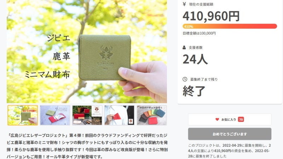Click the yen icon beside 現在の支援総額
Screen dimensions: 283x159
pos(184,4)
